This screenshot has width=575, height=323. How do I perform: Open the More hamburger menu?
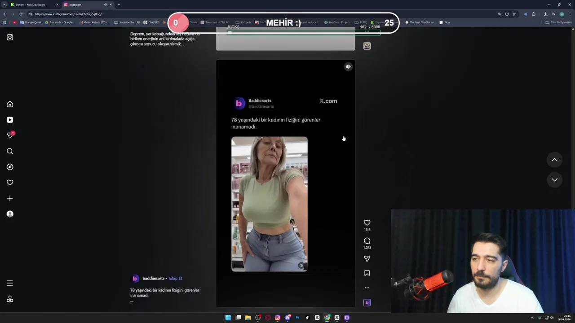click(x=10, y=283)
